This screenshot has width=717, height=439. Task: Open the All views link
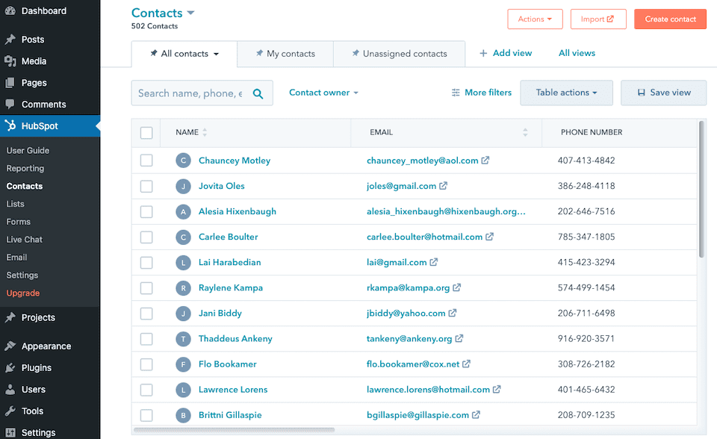pos(575,53)
